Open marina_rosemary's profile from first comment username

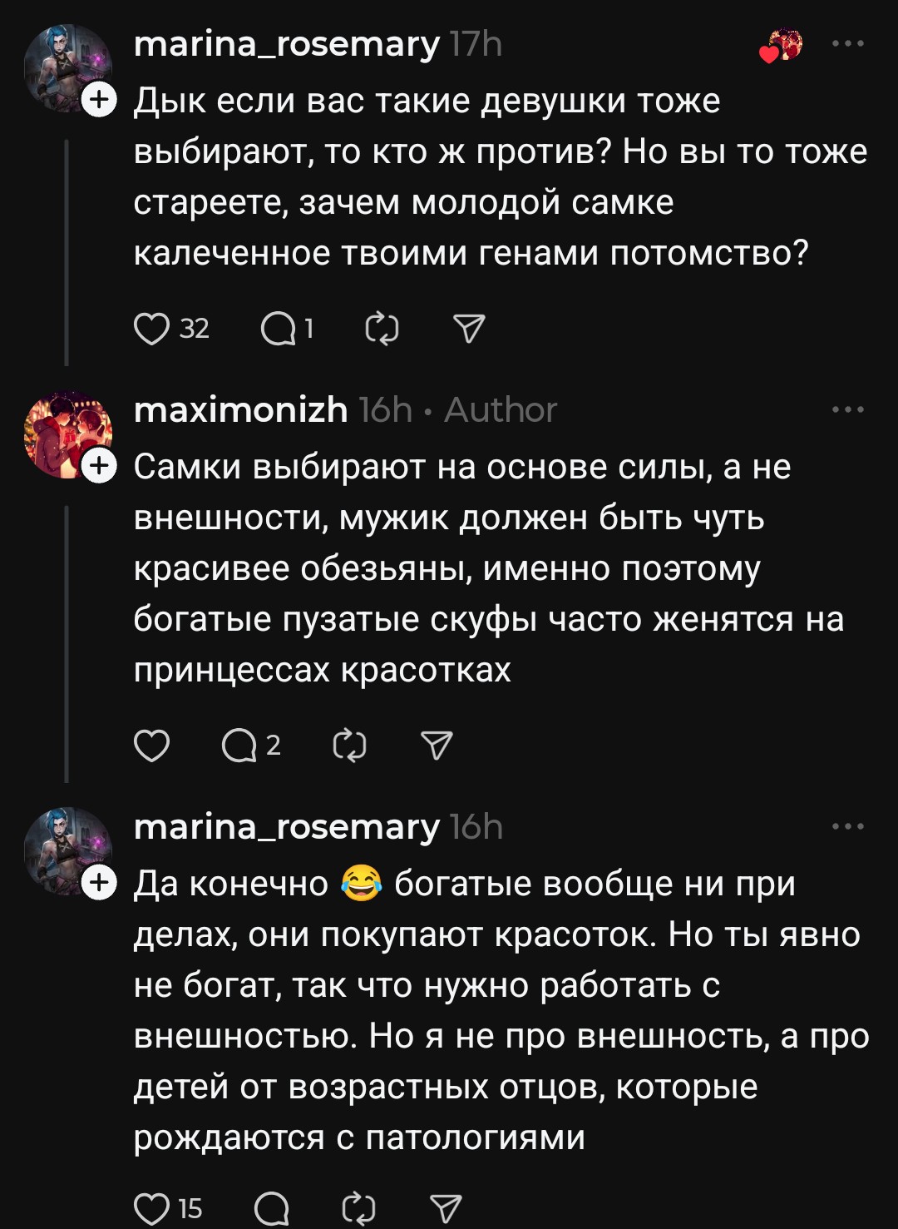point(286,43)
